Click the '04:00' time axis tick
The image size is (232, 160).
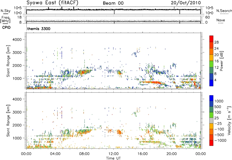pyautogui.click(x=55, y=154)
